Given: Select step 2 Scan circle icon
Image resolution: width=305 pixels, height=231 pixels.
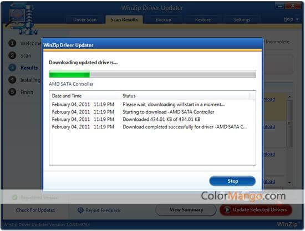Looking at the screenshot, I should point(12,55).
